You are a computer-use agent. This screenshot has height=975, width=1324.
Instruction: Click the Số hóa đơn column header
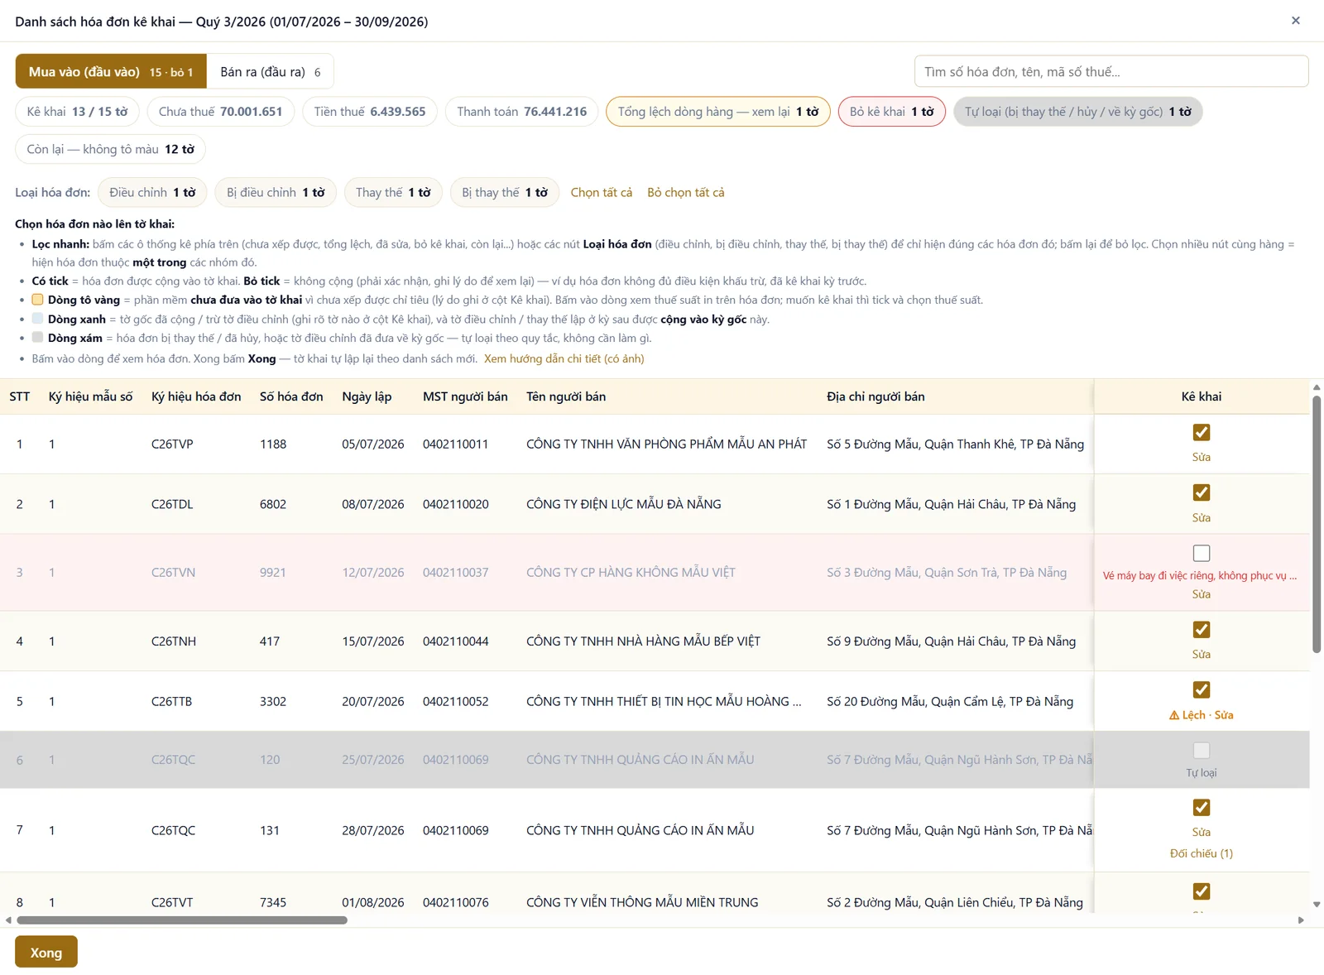[291, 396]
